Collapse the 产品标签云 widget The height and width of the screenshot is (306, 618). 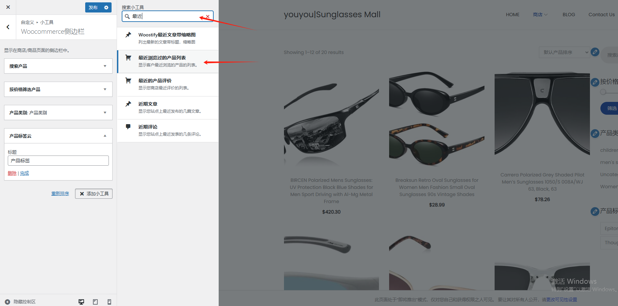[58, 136]
